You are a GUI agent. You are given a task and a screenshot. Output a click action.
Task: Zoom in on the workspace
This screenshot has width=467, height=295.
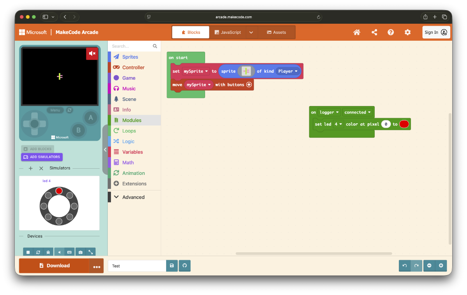click(x=441, y=265)
